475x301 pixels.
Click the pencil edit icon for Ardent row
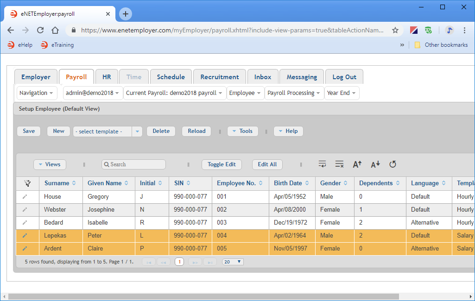tap(25, 249)
